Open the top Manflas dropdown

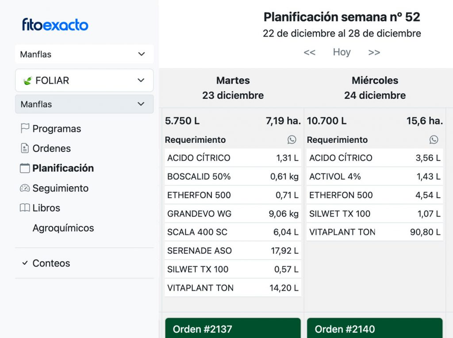click(84, 54)
